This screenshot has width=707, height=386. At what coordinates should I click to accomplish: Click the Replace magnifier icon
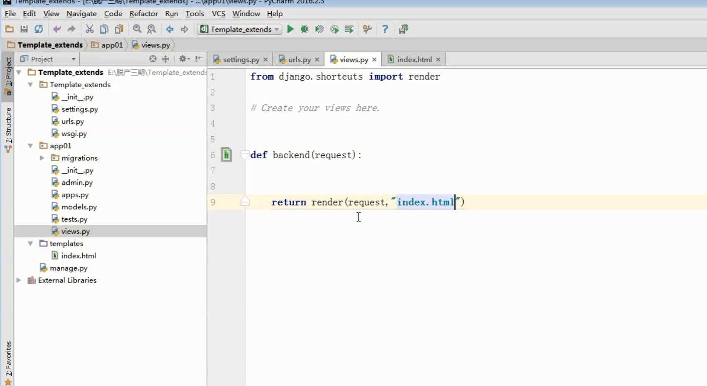[152, 29]
